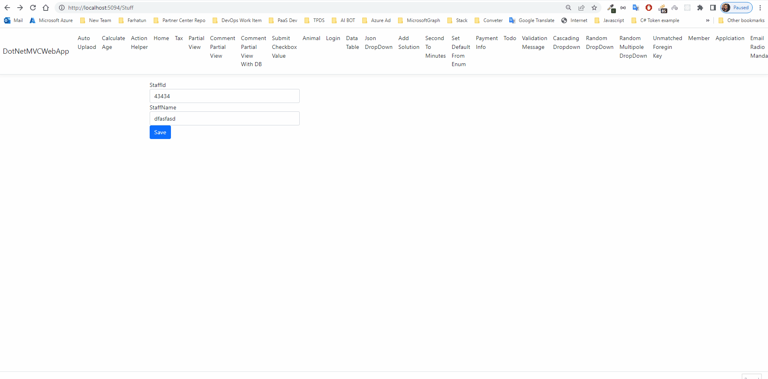Open the Google Translate extension
The image size is (768, 379).
point(636,8)
